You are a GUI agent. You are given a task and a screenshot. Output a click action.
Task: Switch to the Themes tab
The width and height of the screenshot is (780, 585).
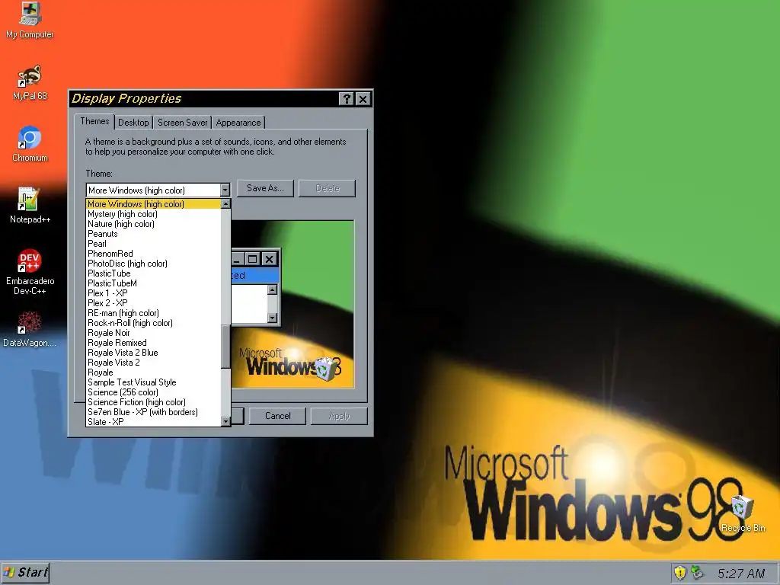click(94, 121)
